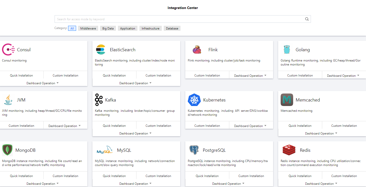Expand Dashboard Operation for PostgreSQL

228,183
